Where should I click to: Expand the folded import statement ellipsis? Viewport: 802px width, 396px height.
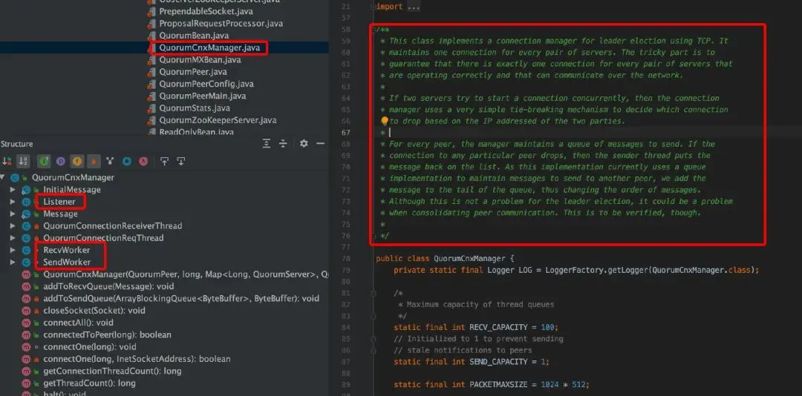tap(413, 7)
